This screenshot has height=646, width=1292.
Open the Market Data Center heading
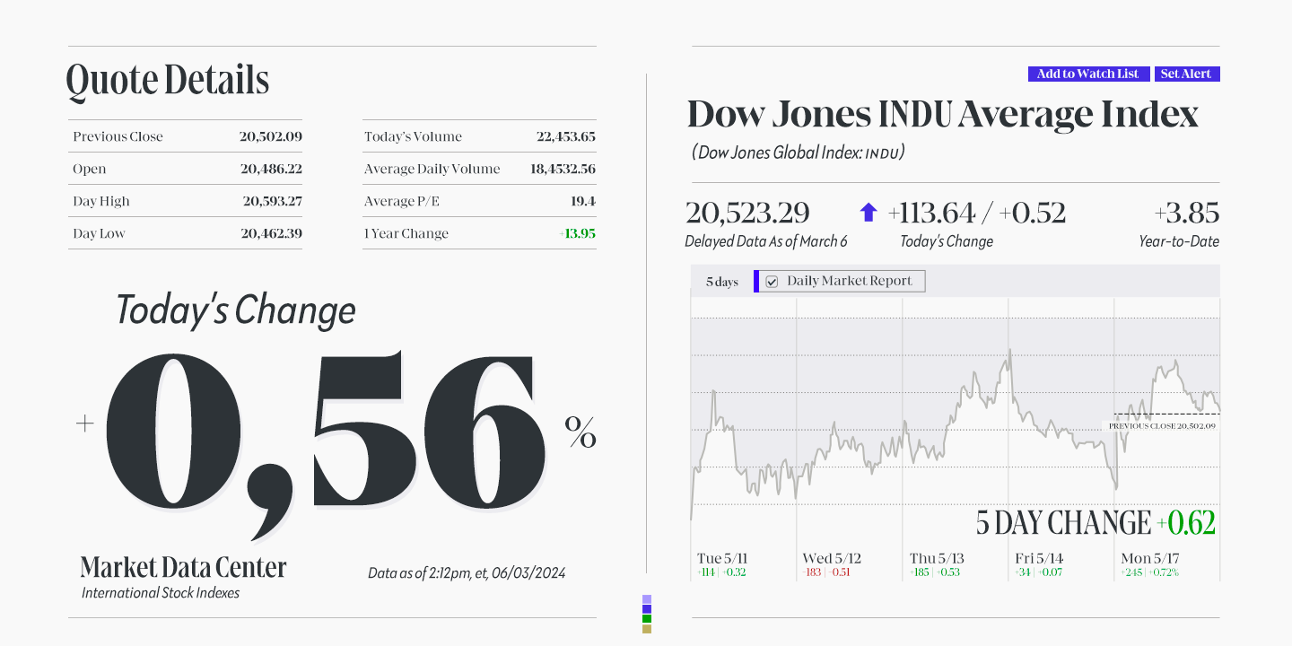(x=183, y=567)
